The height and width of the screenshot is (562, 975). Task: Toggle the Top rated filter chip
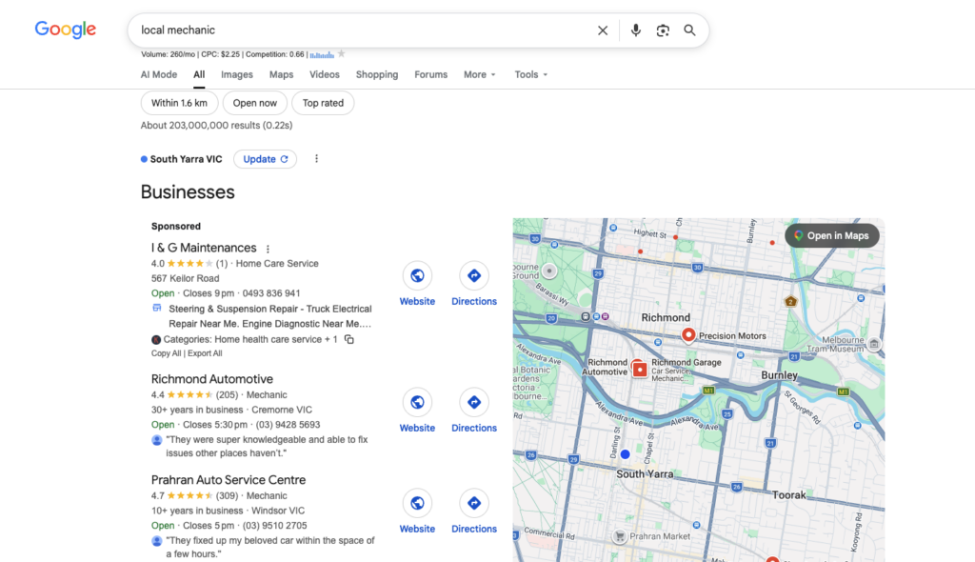click(x=323, y=103)
